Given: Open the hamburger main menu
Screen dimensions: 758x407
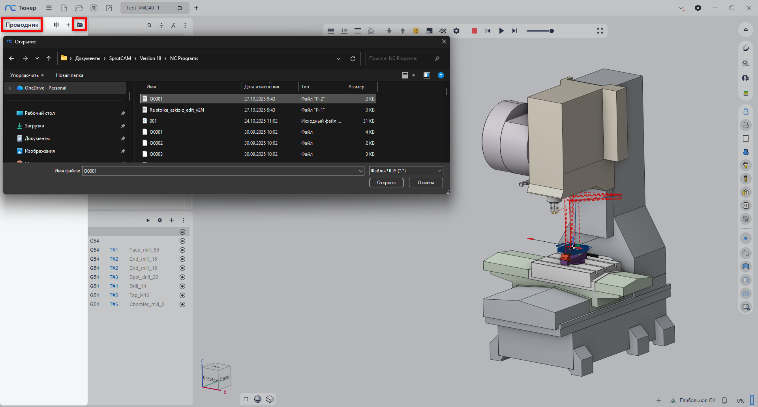Looking at the screenshot, I should point(49,8).
